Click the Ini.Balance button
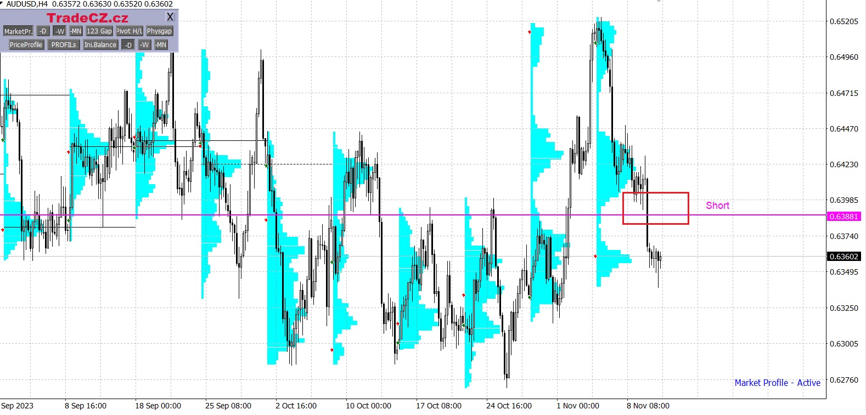 coord(100,45)
